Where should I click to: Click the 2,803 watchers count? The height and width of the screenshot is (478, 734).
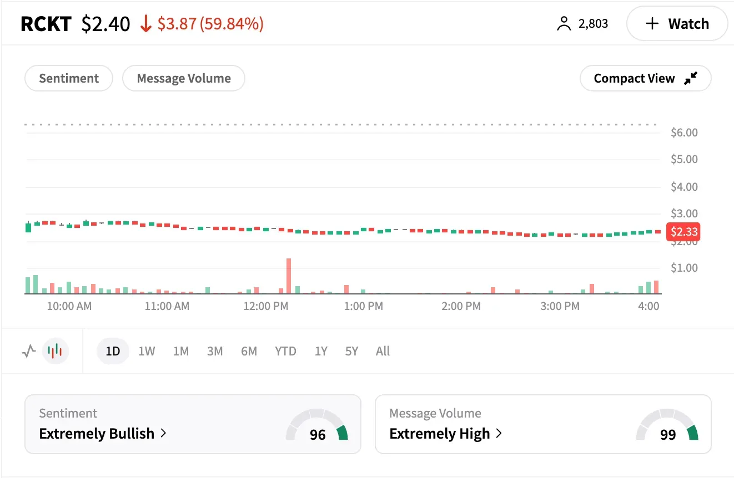[593, 24]
